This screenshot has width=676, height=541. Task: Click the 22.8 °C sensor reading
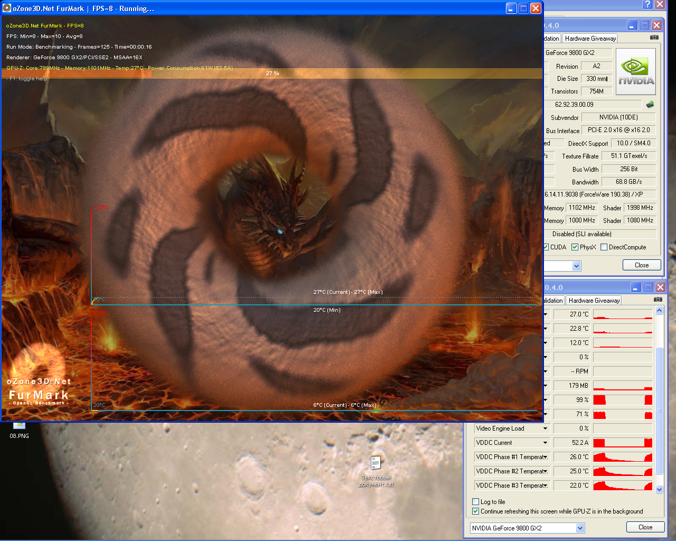(x=571, y=329)
